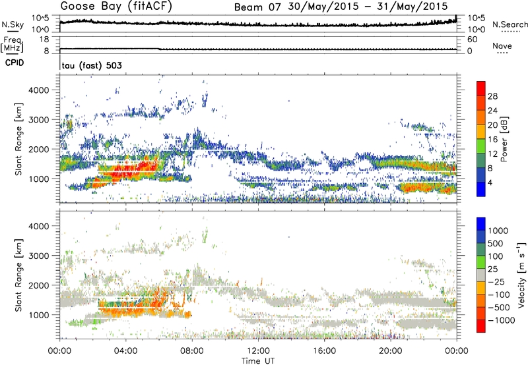Click the 'Nave' legend label
The width and height of the screenshot is (528, 365).
[x=502, y=45]
